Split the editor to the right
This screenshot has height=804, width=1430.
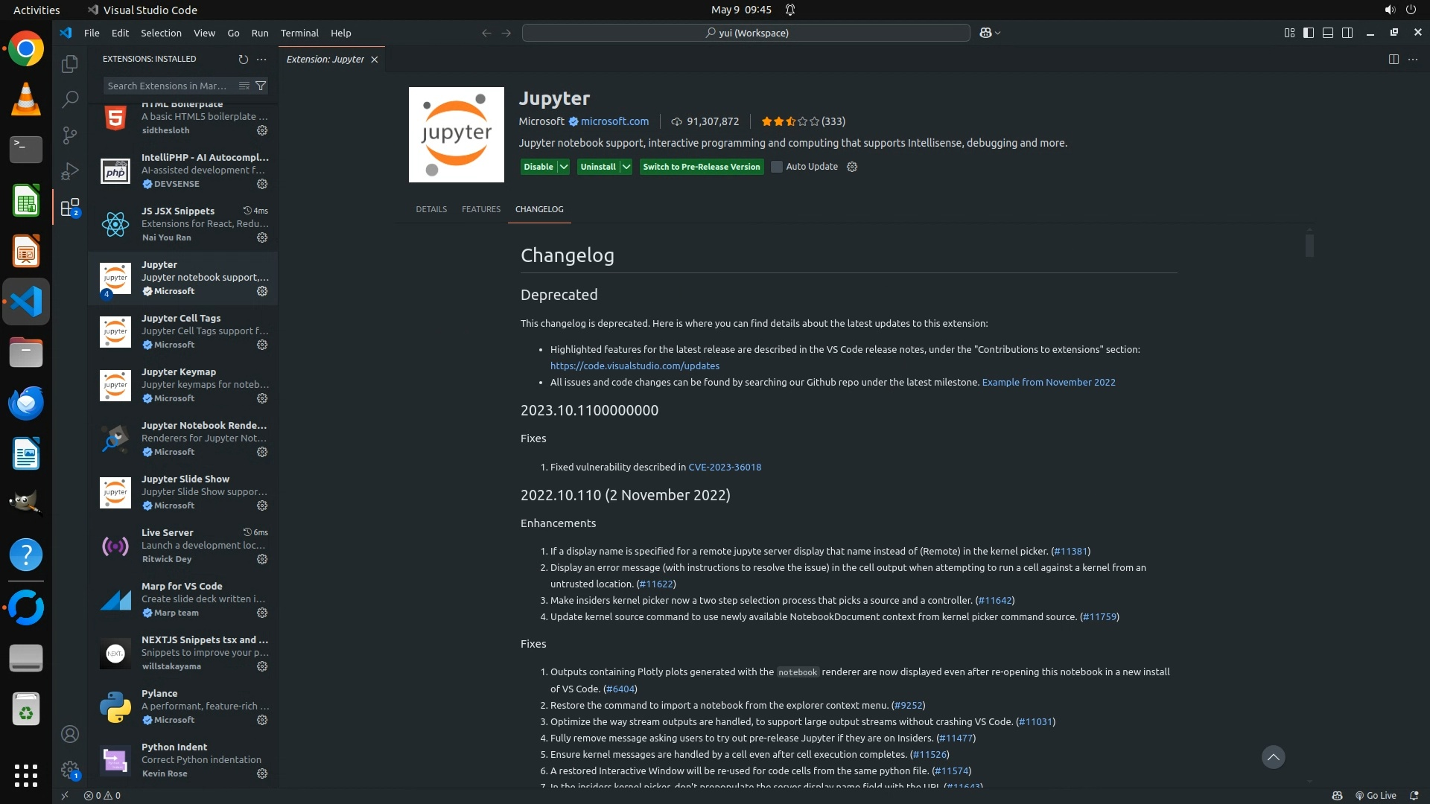1394,59
